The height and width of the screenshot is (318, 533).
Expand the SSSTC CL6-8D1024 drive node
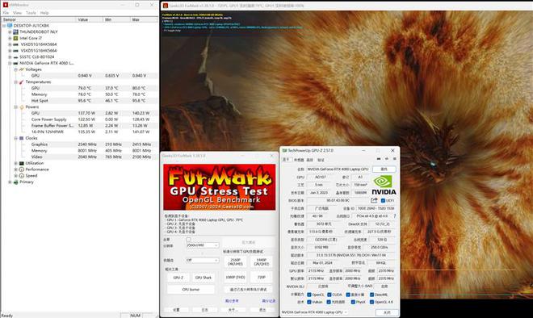click(10, 56)
